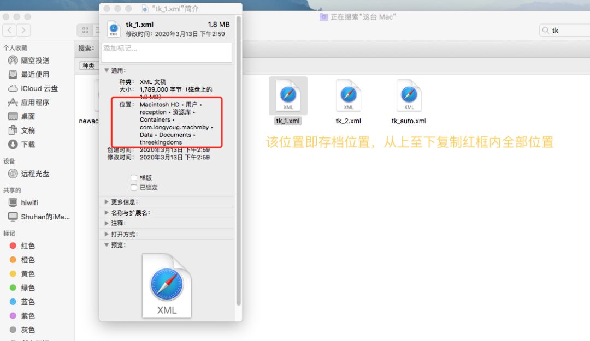Viewport: 590px width, 341px height.
Task: Click the "tk_1.xml" 简介 window title
Action: pos(175,8)
